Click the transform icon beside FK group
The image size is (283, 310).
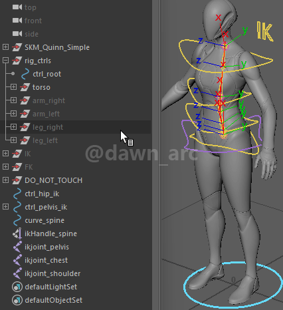click(x=17, y=167)
